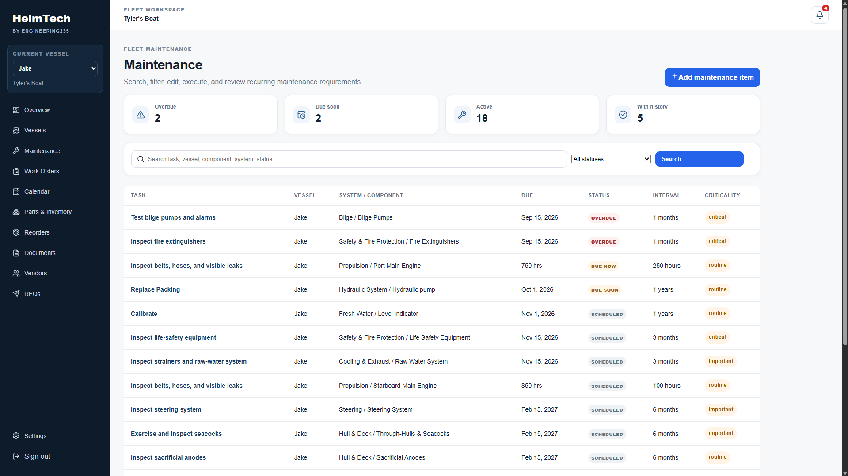Click DUE NOW status badge
848x476 pixels.
coord(603,266)
